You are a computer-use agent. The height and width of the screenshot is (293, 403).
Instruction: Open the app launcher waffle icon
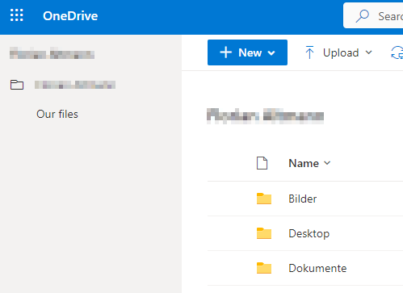17,15
